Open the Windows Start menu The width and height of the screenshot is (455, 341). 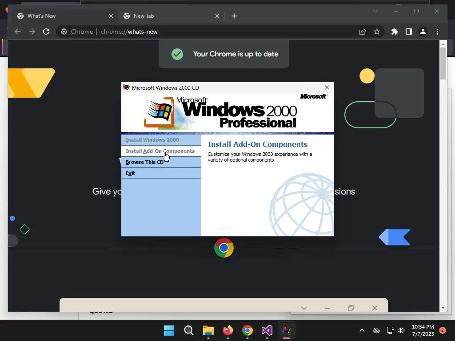[169, 330]
